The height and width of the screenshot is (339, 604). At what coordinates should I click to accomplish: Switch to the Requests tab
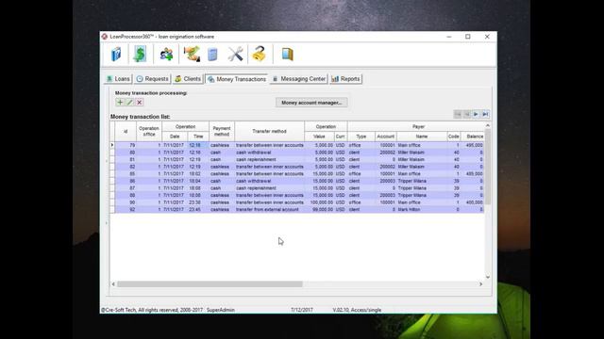pyautogui.click(x=153, y=79)
